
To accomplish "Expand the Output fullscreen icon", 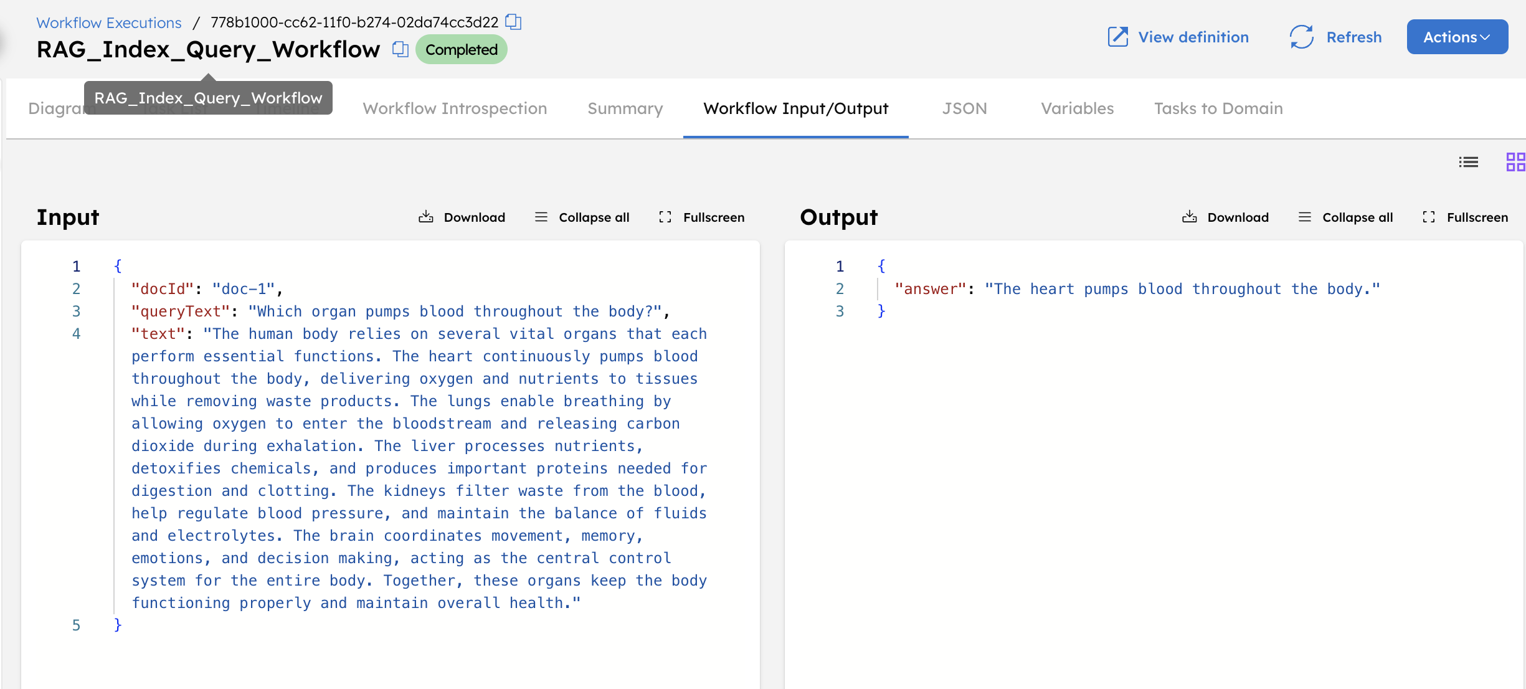I will point(1429,217).
